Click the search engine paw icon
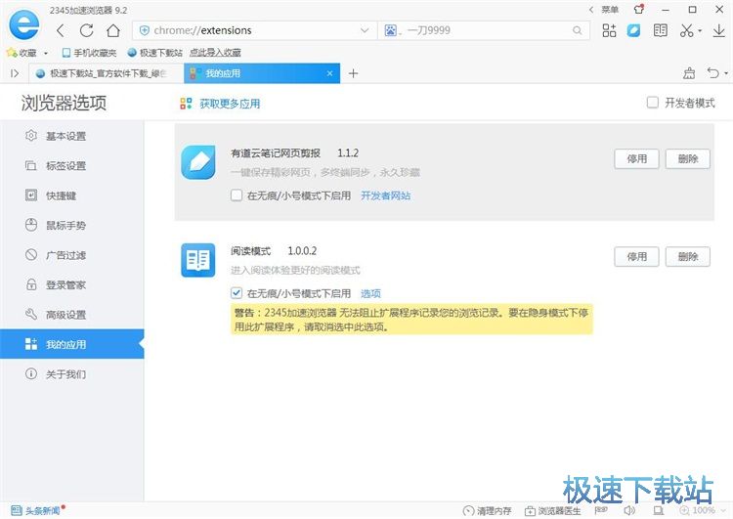This screenshot has height=519, width=733. coord(390,30)
